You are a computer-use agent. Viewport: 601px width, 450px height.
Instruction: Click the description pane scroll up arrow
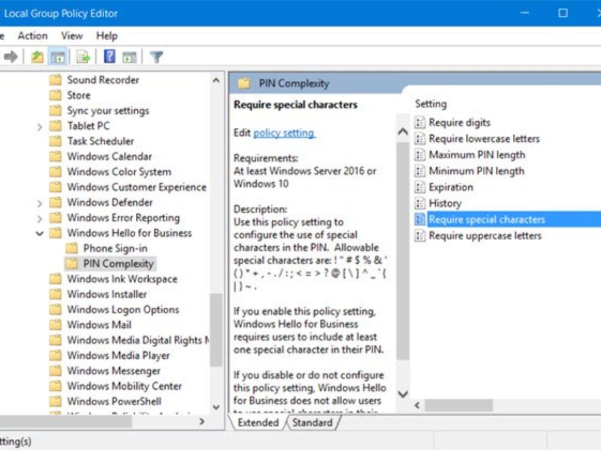403,132
